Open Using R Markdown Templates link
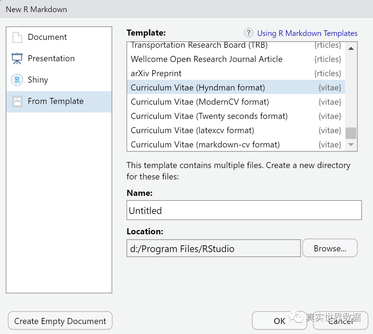373x334 pixels. 307,33
